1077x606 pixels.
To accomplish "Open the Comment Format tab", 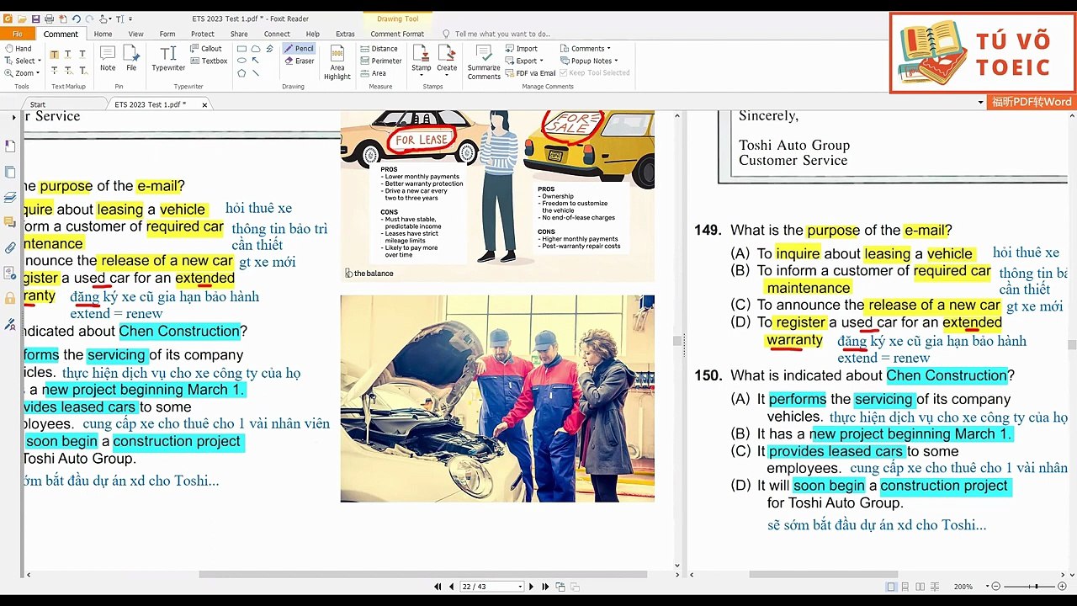I will pyautogui.click(x=397, y=35).
